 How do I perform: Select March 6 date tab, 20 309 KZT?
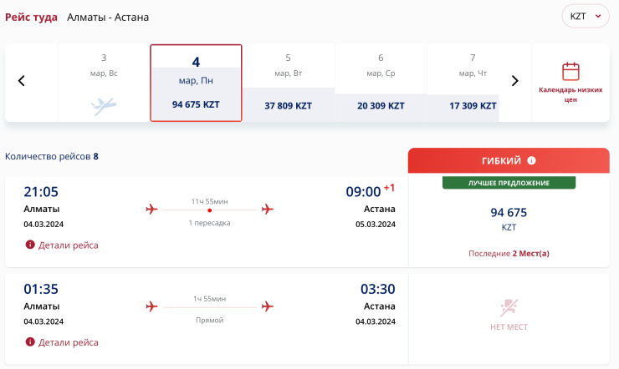click(381, 83)
